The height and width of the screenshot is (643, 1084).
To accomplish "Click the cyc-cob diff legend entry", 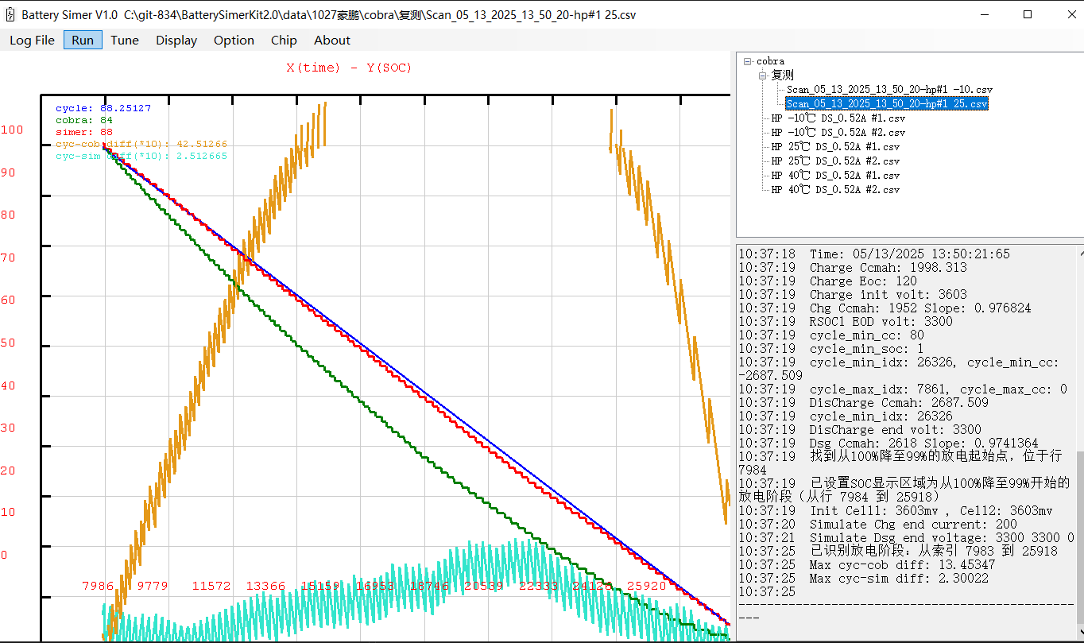I will pyautogui.click(x=141, y=145).
